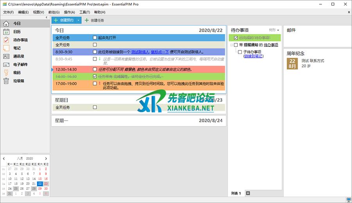This screenshot has width=352, height=203.
Task: Check the 起床先打开 all-day task checkbox
Action: click(x=95, y=38)
